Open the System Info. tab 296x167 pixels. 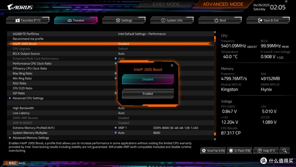click(x=172, y=20)
